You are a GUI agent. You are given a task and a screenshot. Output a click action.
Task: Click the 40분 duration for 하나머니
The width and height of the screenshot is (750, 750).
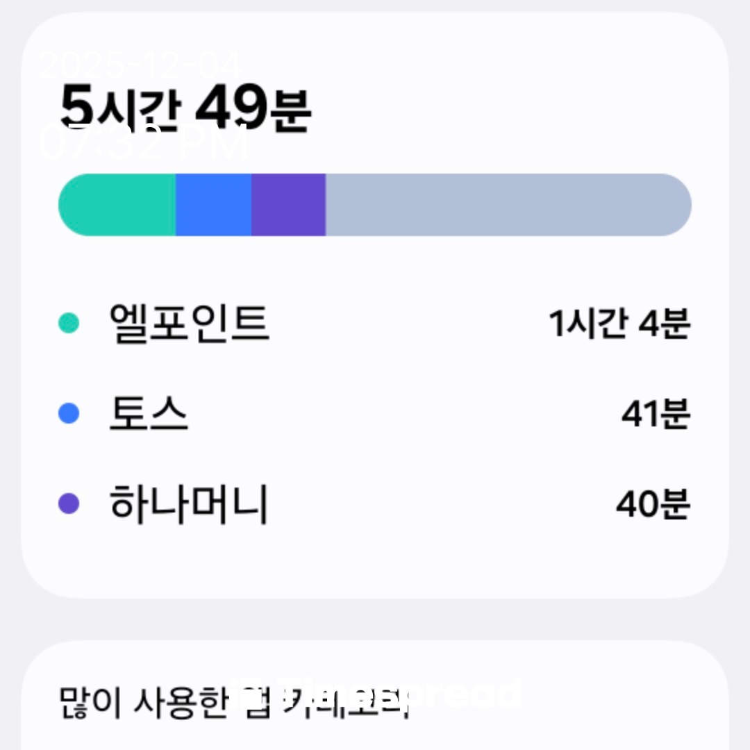(x=653, y=505)
